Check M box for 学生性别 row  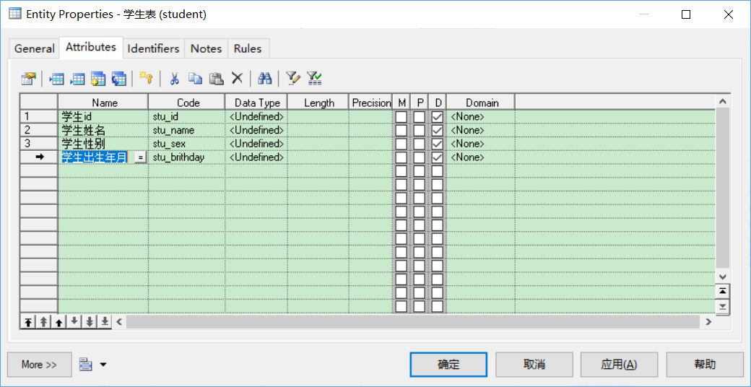pyautogui.click(x=401, y=144)
